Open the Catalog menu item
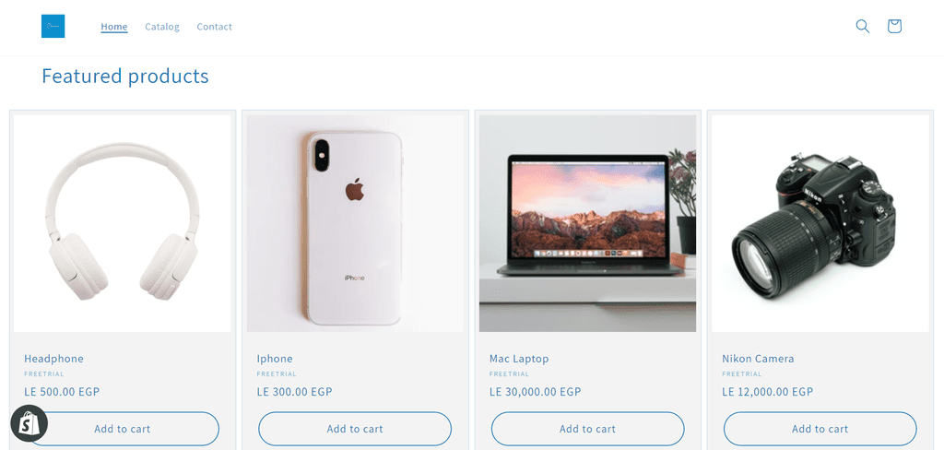This screenshot has height=450, width=944. pos(162,27)
